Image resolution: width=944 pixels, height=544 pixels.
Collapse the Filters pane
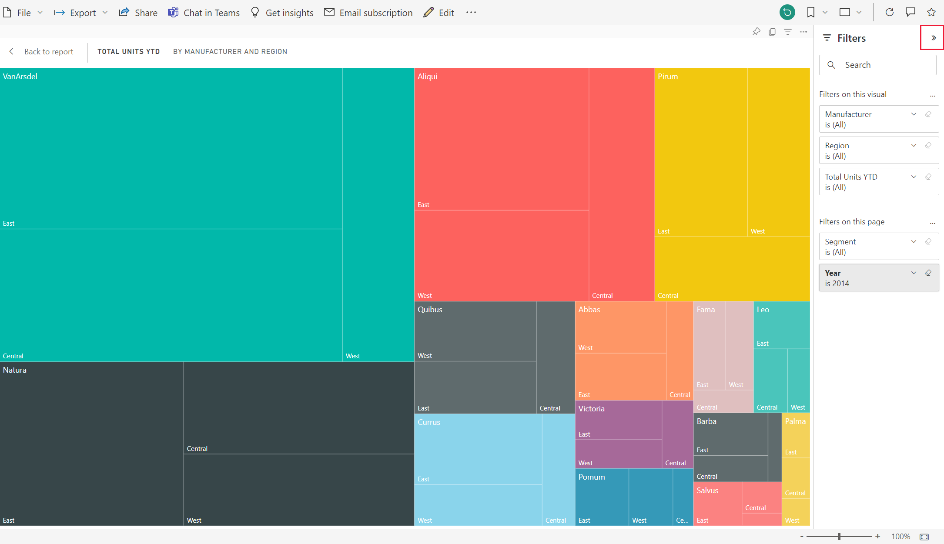(934, 38)
